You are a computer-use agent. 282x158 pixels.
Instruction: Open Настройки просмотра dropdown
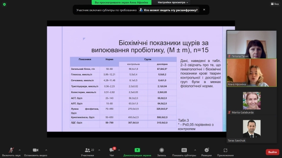pyautogui.click(x=173, y=2)
